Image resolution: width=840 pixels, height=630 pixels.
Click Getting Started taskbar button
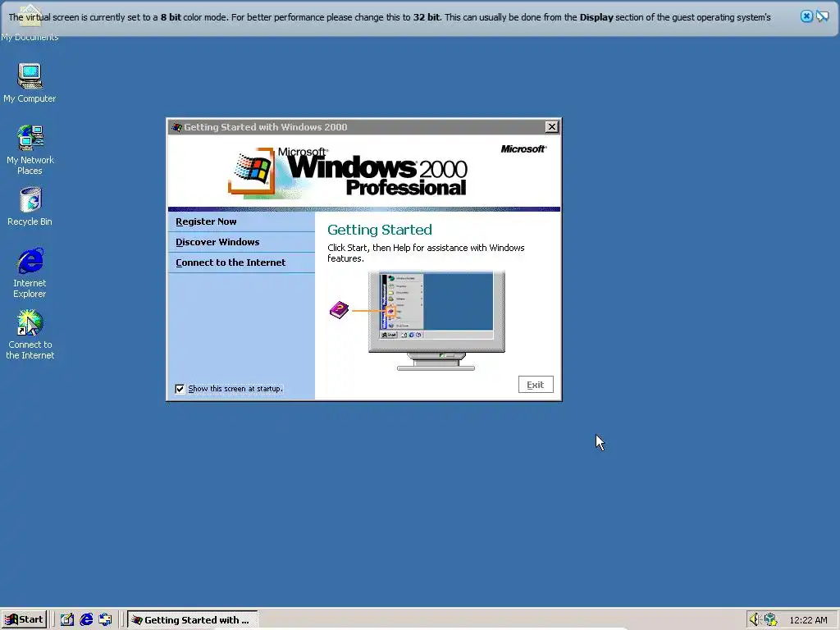192,619
